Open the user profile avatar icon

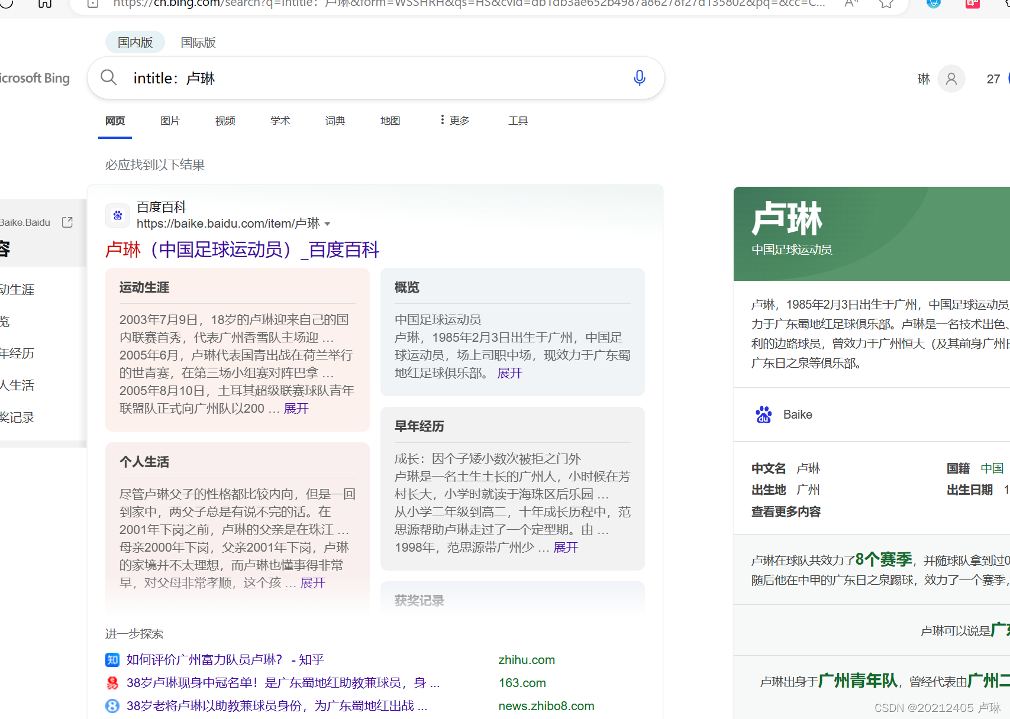(x=951, y=79)
